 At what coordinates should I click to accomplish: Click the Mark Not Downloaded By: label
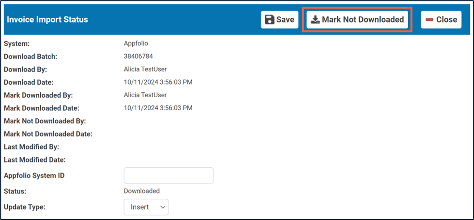coord(45,121)
